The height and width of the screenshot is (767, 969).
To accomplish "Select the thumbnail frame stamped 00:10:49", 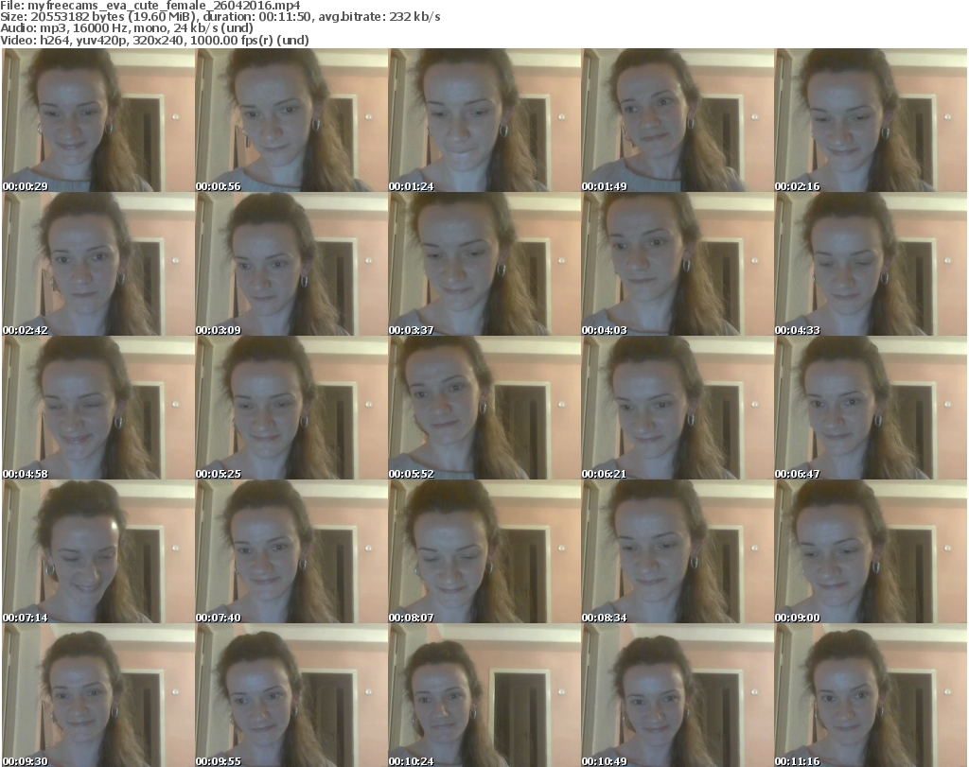I will 678,695.
